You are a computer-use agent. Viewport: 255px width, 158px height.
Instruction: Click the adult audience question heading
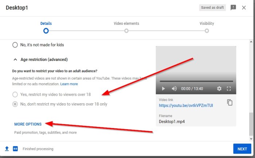click(x=55, y=71)
